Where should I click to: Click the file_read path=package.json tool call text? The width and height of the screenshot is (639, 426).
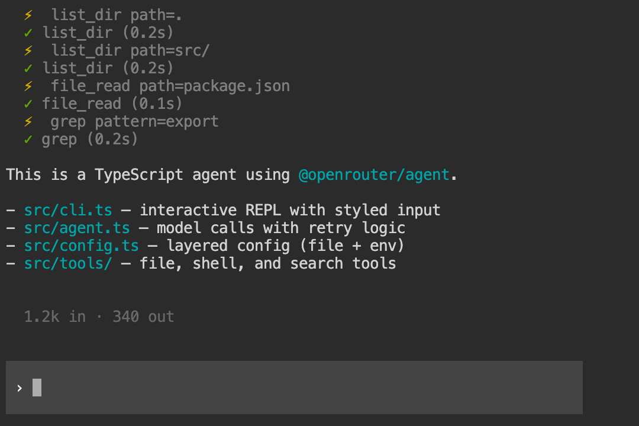pyautogui.click(x=170, y=86)
